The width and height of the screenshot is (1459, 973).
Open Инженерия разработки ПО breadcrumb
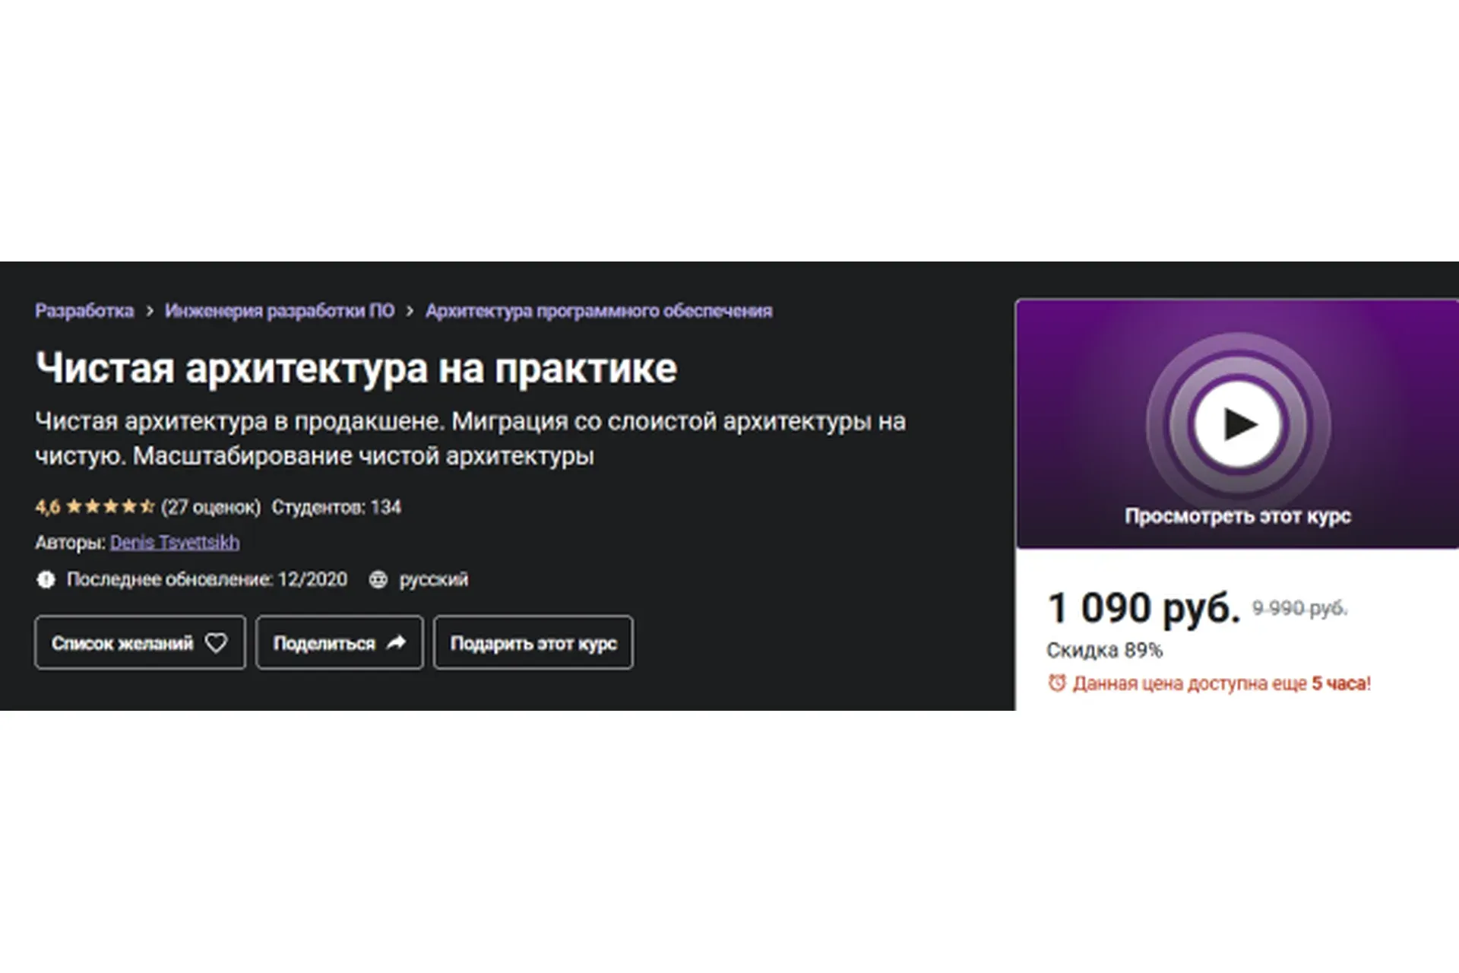[280, 311]
